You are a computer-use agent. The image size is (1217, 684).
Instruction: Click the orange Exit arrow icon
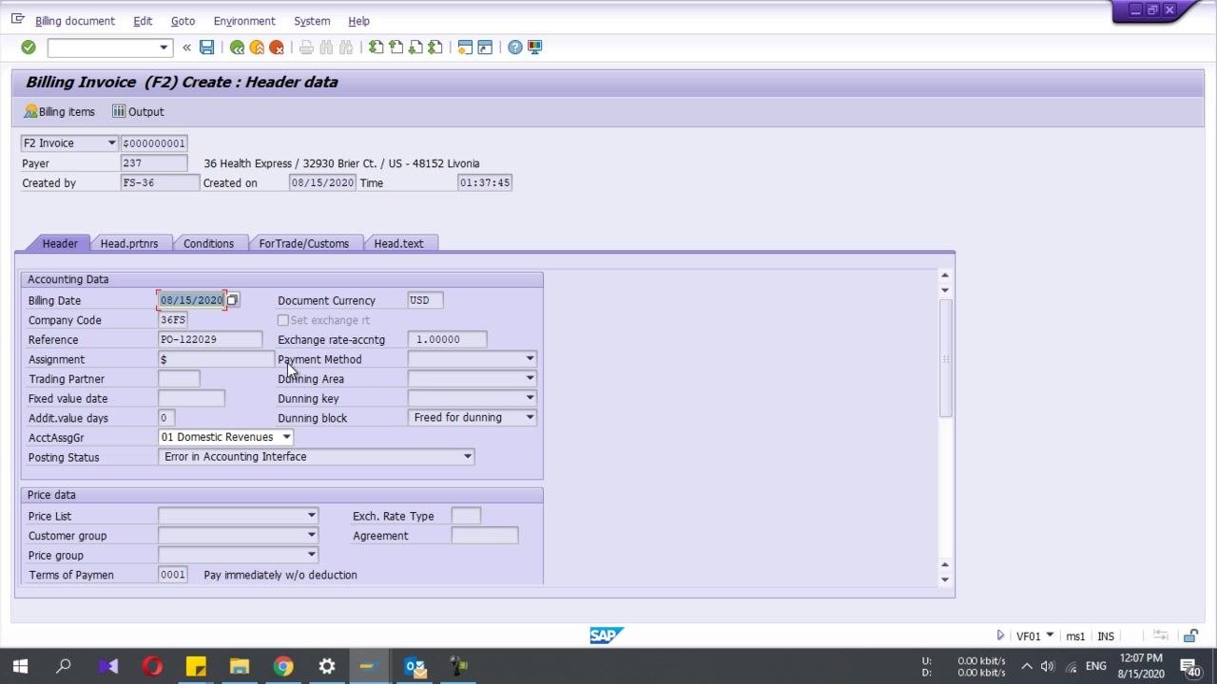click(257, 47)
